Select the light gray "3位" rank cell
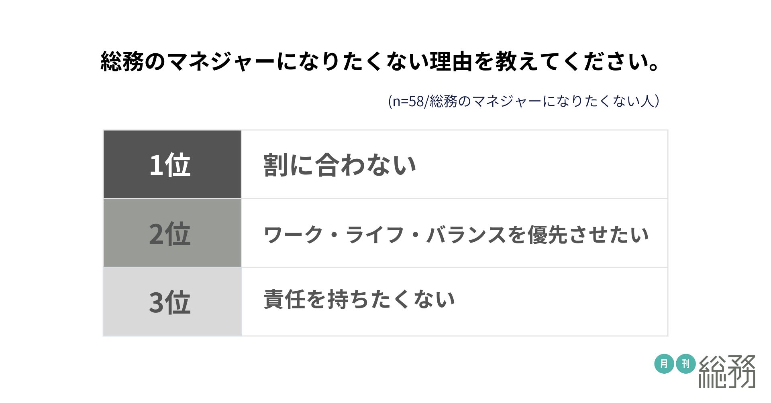The width and height of the screenshot is (771, 403). (x=172, y=302)
